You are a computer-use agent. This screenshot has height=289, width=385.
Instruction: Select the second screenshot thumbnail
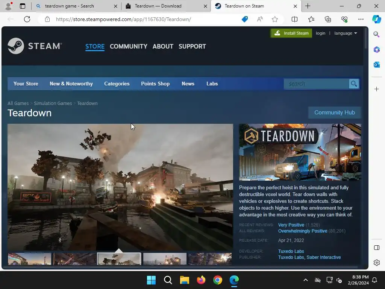pos(75,259)
